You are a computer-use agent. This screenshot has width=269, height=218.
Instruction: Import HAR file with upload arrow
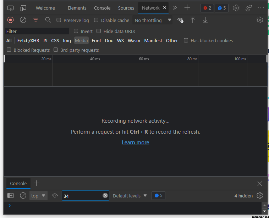click(x=193, y=20)
